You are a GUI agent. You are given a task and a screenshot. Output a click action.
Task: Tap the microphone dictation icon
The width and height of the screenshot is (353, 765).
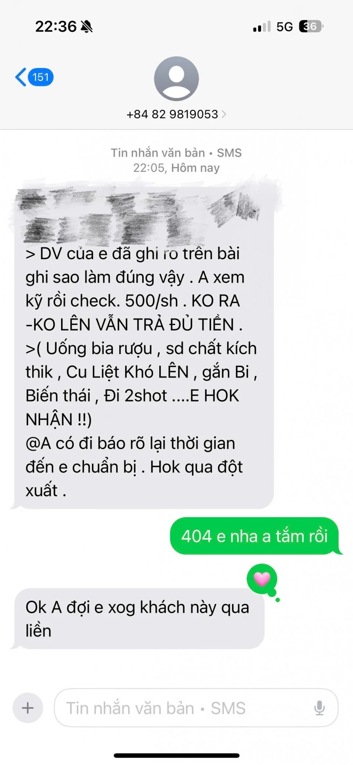[320, 708]
